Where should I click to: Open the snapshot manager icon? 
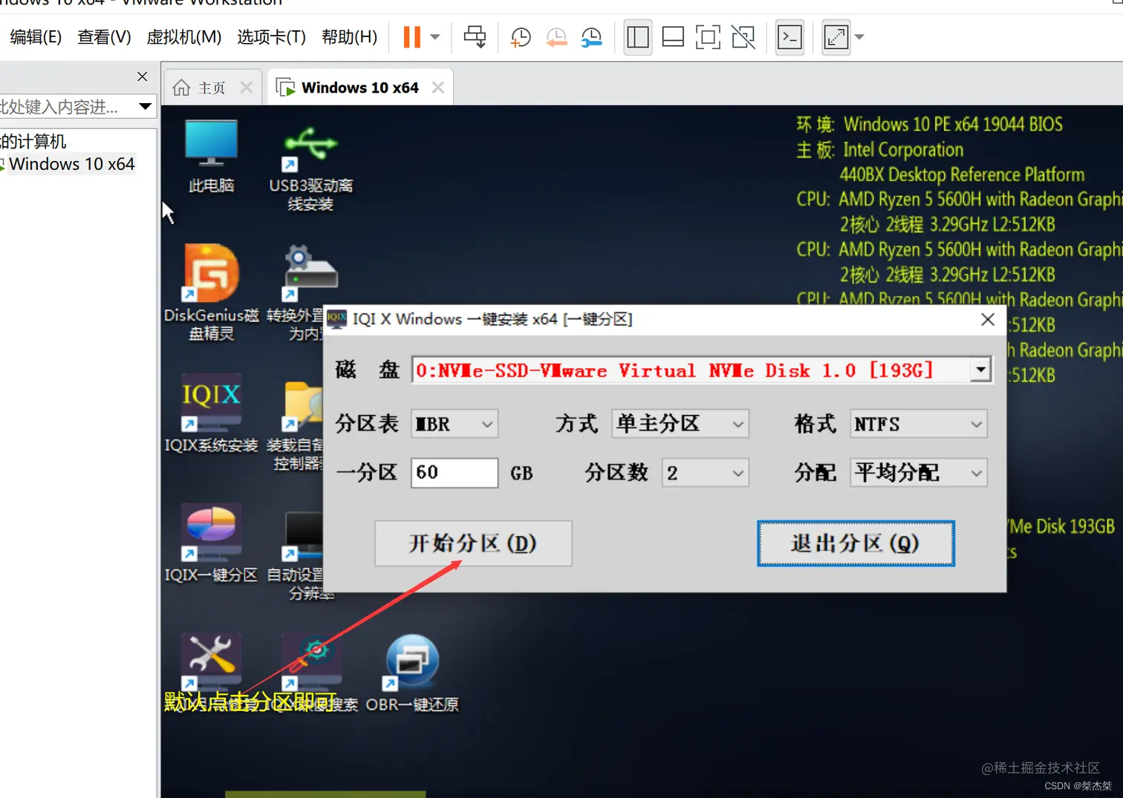[x=592, y=37]
